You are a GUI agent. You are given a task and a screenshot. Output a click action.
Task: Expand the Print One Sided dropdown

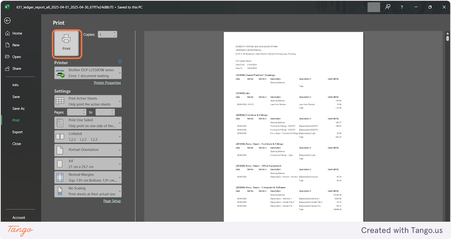88,123
